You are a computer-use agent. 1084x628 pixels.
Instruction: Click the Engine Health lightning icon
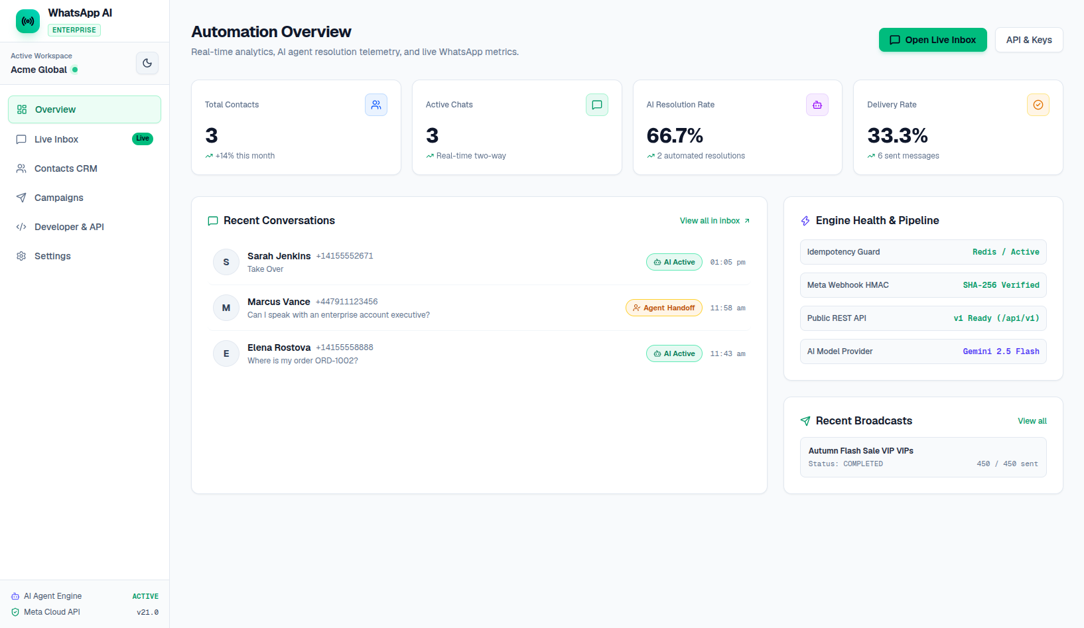point(805,221)
